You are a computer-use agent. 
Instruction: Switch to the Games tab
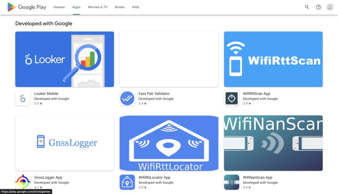(x=59, y=7)
